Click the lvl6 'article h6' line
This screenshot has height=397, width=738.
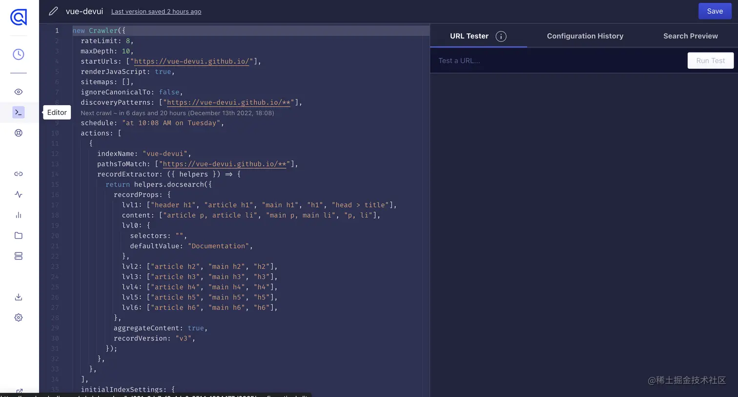tap(200, 307)
